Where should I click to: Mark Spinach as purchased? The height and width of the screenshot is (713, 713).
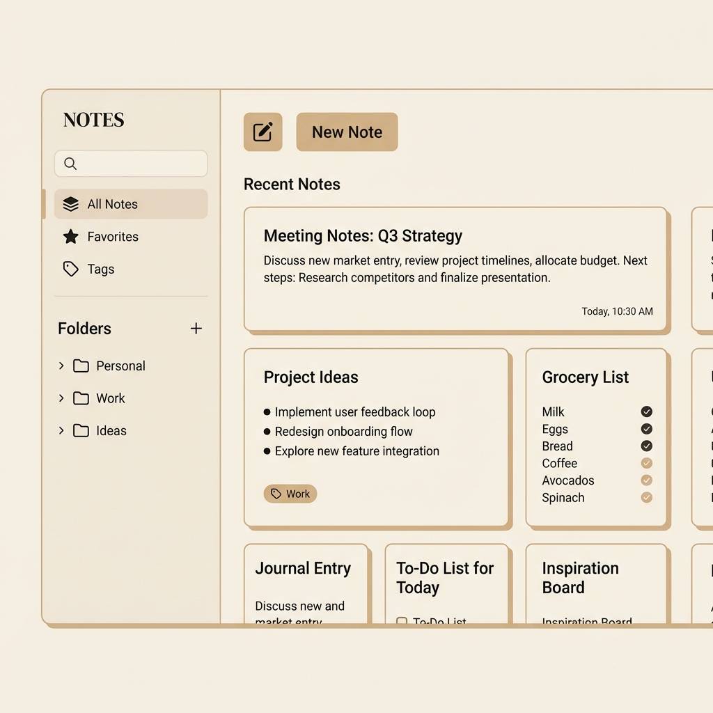[x=646, y=498]
